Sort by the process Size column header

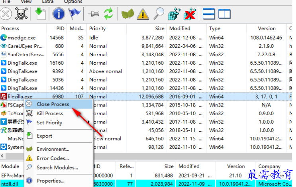pos(147,29)
